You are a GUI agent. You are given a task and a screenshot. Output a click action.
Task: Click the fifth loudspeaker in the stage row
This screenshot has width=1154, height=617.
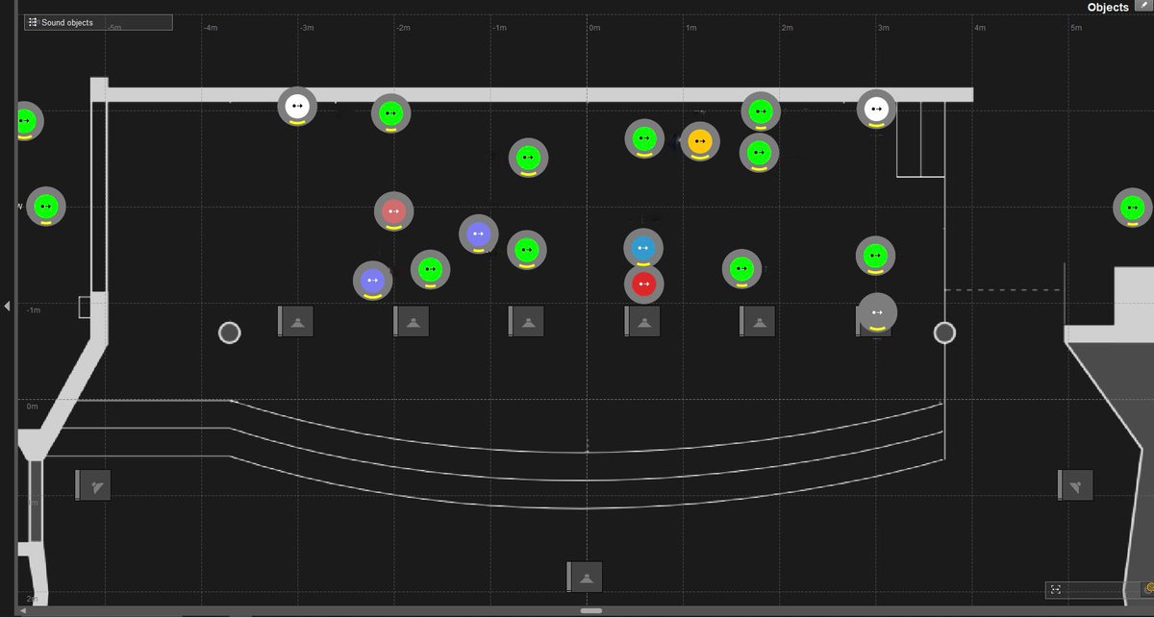758,321
